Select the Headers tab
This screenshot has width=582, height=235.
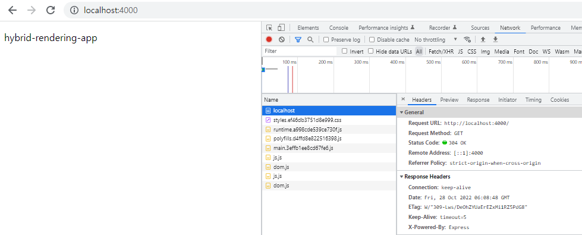(x=422, y=100)
